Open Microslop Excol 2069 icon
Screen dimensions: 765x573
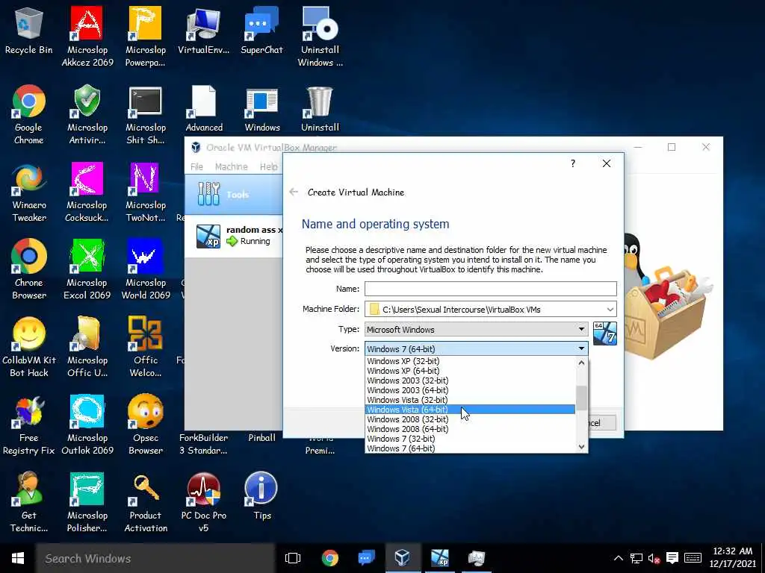(87, 269)
